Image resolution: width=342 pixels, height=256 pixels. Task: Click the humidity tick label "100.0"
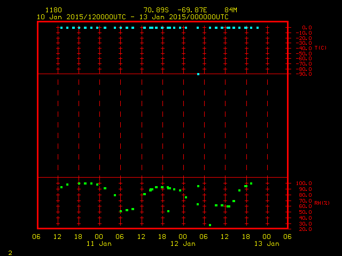pos(304,183)
